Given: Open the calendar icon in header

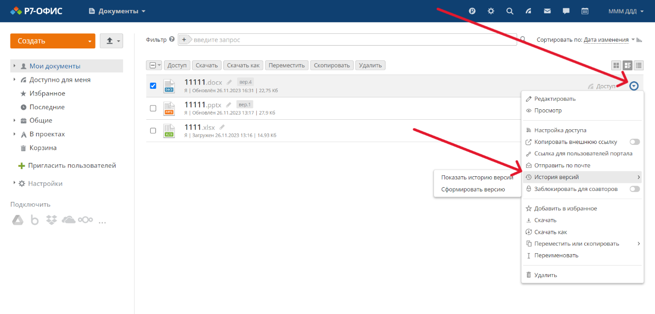Looking at the screenshot, I should coord(585,11).
